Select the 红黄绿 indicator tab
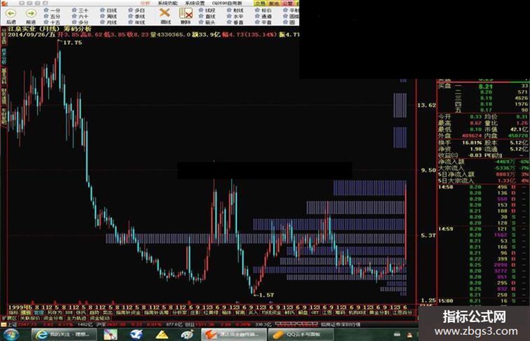 pos(210,312)
